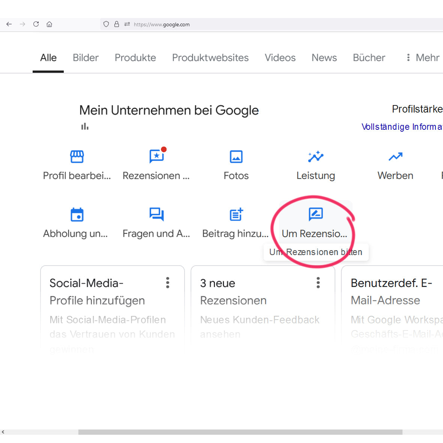The image size is (443, 443).
Task: Open the 3 neue Rezensionen card menu
Action: [x=318, y=283]
